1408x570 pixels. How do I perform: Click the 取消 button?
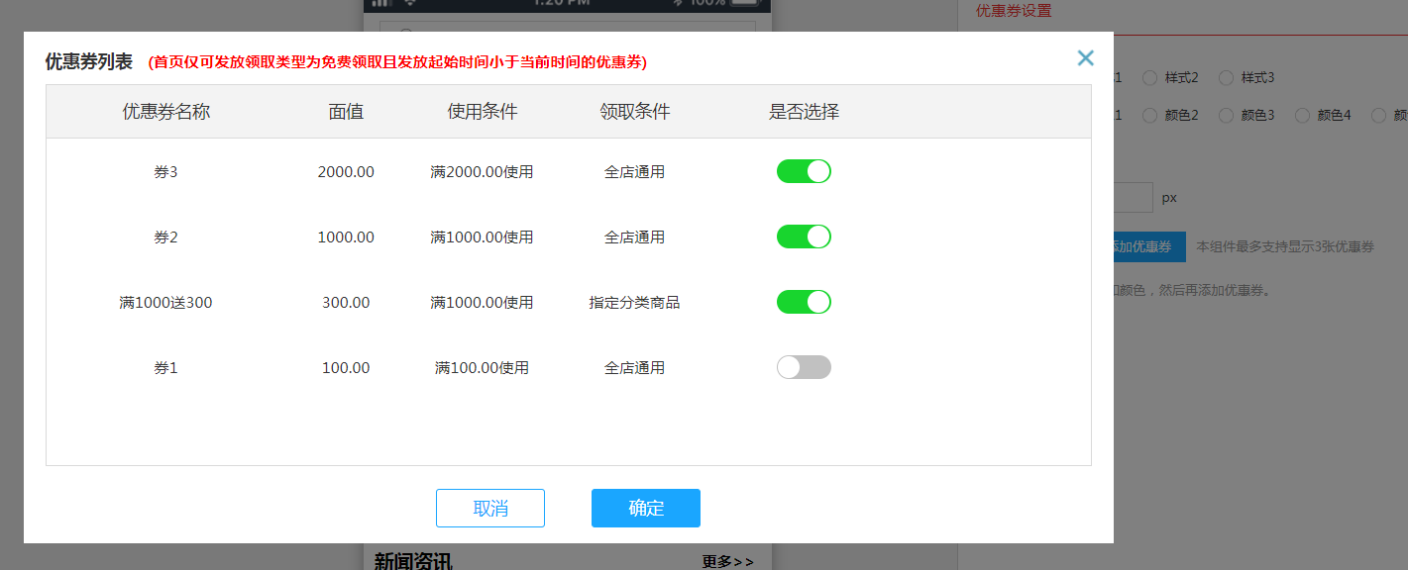(489, 508)
